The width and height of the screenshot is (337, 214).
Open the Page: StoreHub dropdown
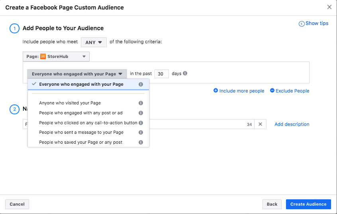point(56,56)
